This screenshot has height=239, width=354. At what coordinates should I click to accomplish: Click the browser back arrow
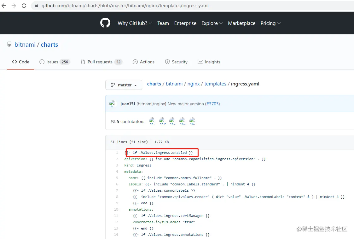[x=4, y=6]
